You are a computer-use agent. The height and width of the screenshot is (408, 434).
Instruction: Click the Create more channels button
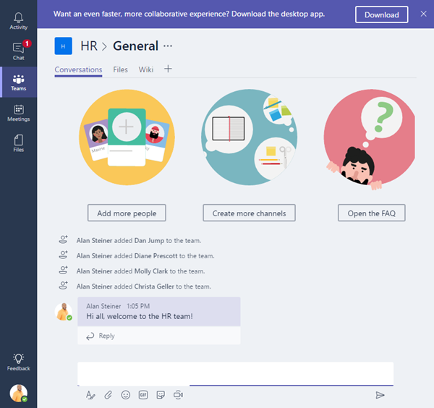[249, 213]
